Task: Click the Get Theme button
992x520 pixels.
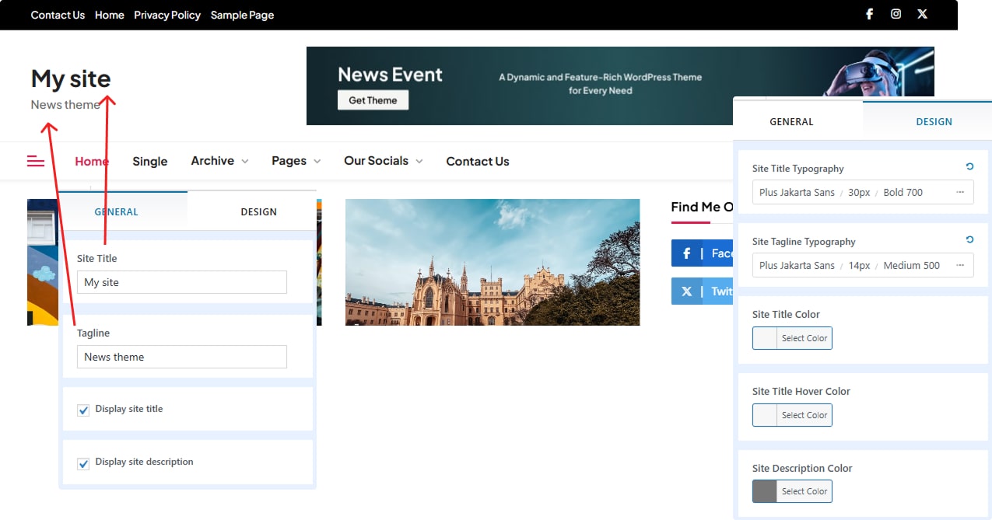Action: [373, 100]
